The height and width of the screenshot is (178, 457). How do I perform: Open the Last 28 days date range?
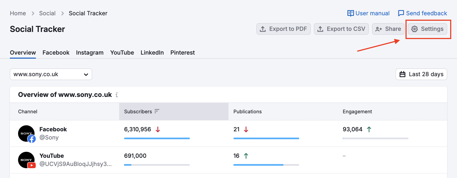pos(421,74)
